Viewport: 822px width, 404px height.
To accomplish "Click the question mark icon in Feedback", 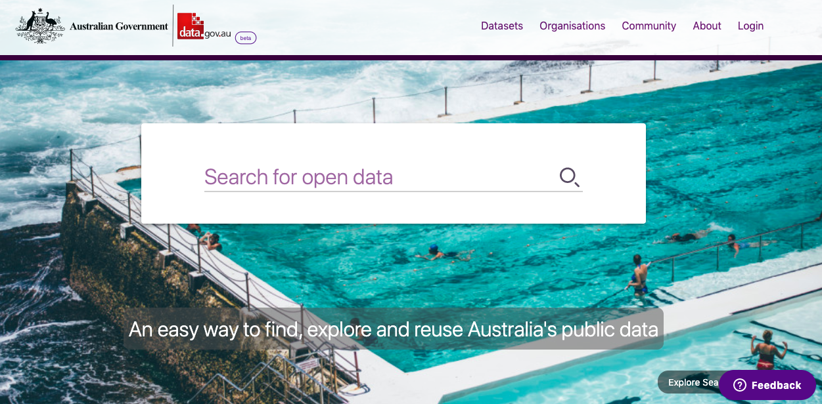I will [740, 385].
